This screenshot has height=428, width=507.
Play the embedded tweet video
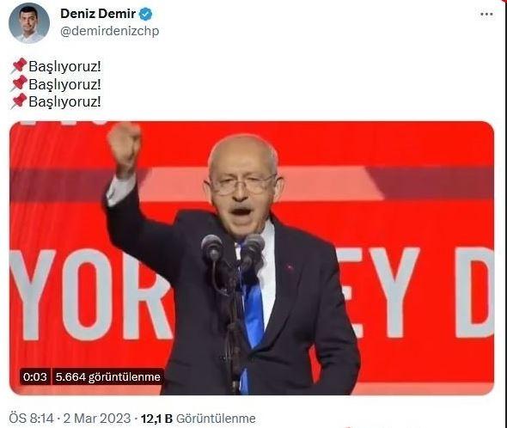[252, 258]
